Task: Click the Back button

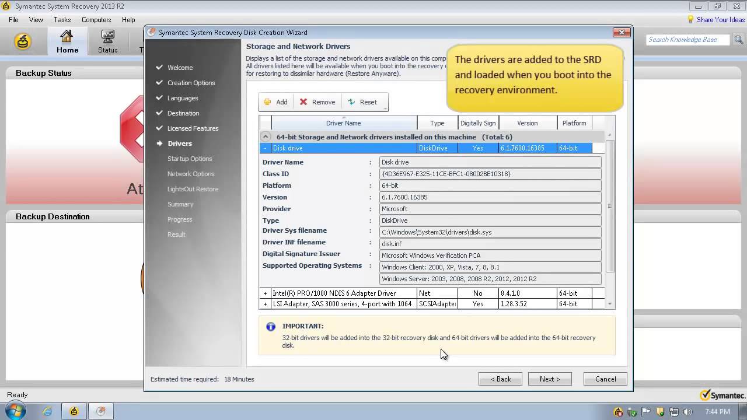Action: (500, 379)
